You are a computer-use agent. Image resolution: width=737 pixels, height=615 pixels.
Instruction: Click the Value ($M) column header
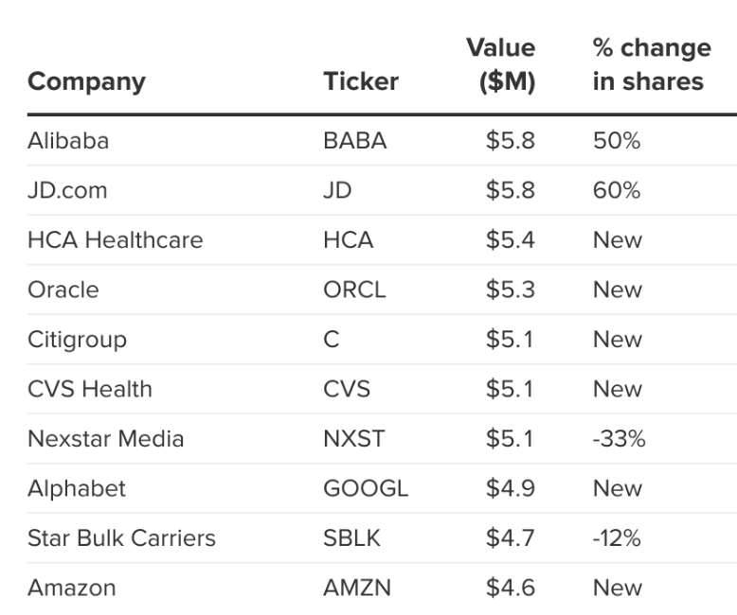point(501,64)
